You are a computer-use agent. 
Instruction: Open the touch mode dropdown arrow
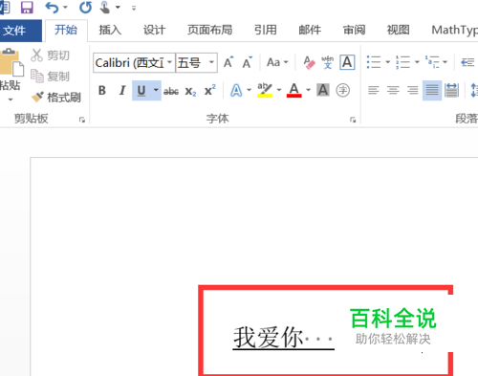coord(118,7)
